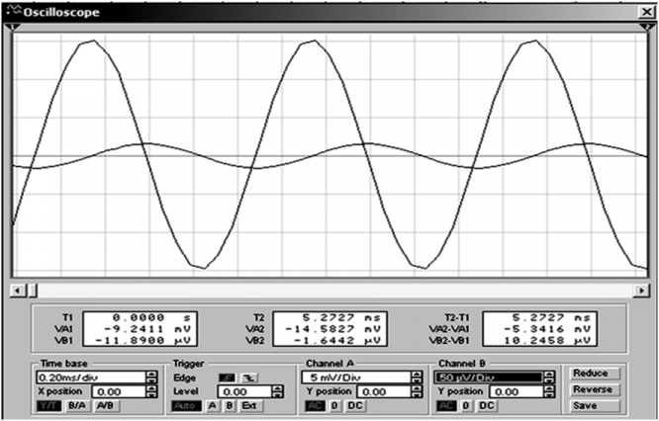
Task: Click Channel A Y position field
Action: click(x=384, y=391)
